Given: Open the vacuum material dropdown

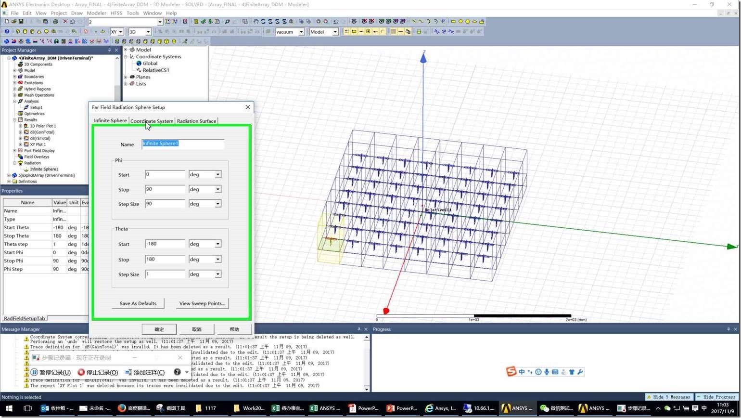Looking at the screenshot, I should (301, 32).
